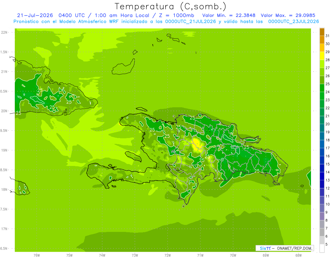Click the 72W longitude axis label
Image resolution: width=335 pixels, height=259 pixels.
[x=167, y=255]
